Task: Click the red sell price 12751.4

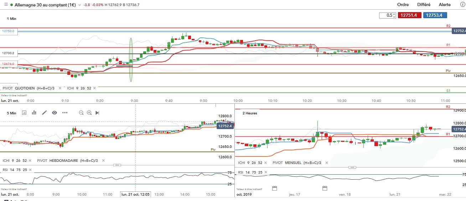Action: coord(410,15)
